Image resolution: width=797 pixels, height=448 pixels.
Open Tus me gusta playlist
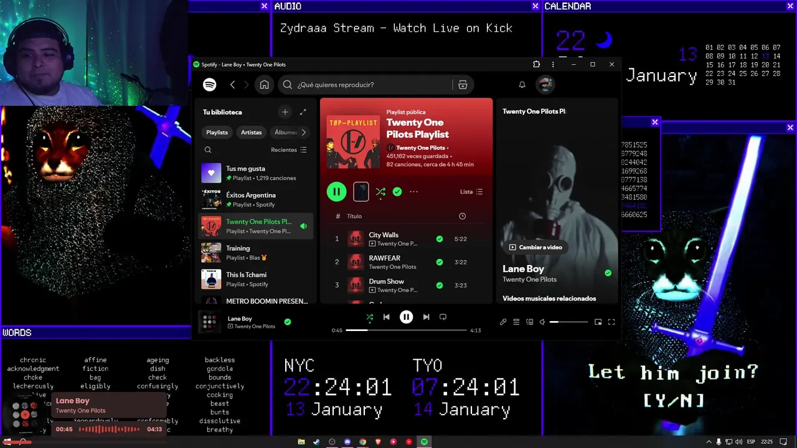click(x=256, y=173)
